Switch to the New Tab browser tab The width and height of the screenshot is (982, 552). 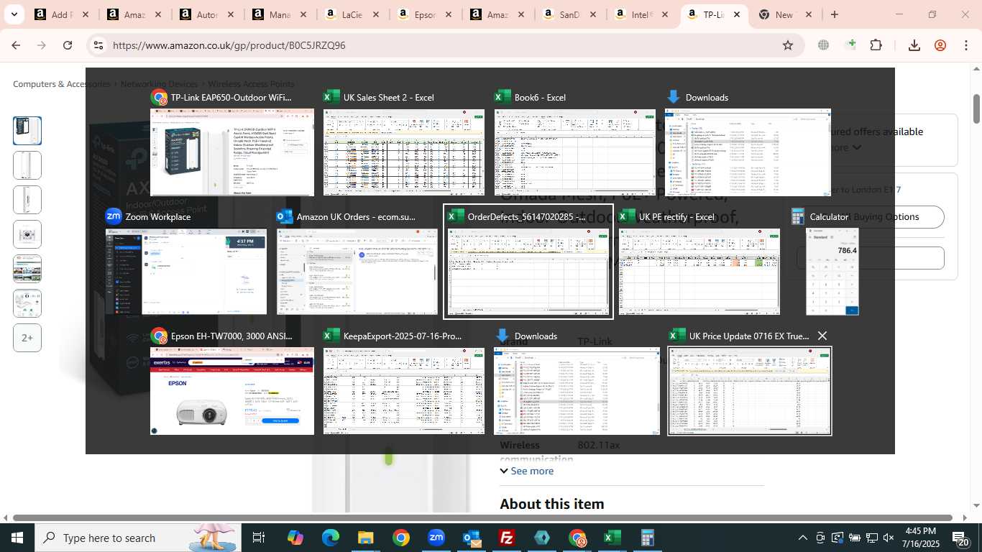coord(784,14)
